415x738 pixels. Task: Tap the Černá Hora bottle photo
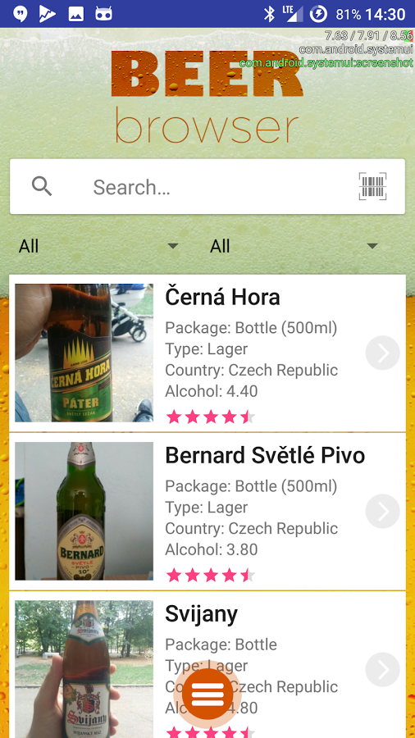(84, 353)
